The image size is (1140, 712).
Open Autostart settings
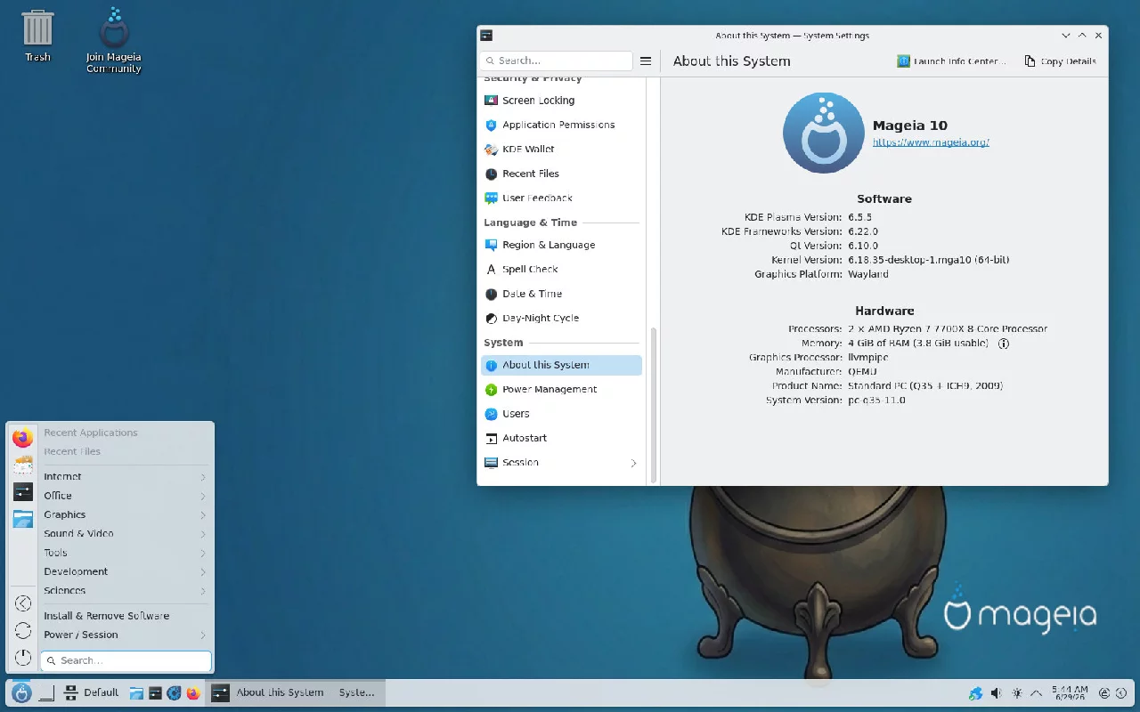pyautogui.click(x=561, y=438)
